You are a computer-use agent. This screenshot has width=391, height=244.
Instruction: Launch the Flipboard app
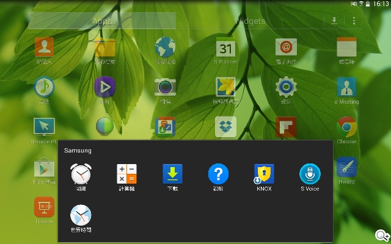(x=286, y=127)
